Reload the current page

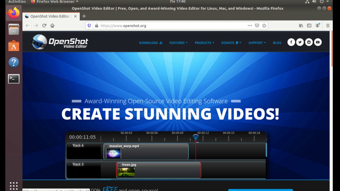(x=44, y=25)
